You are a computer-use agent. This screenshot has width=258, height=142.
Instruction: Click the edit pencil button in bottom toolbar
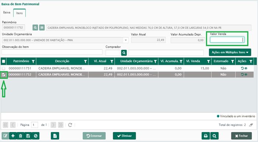5,136
